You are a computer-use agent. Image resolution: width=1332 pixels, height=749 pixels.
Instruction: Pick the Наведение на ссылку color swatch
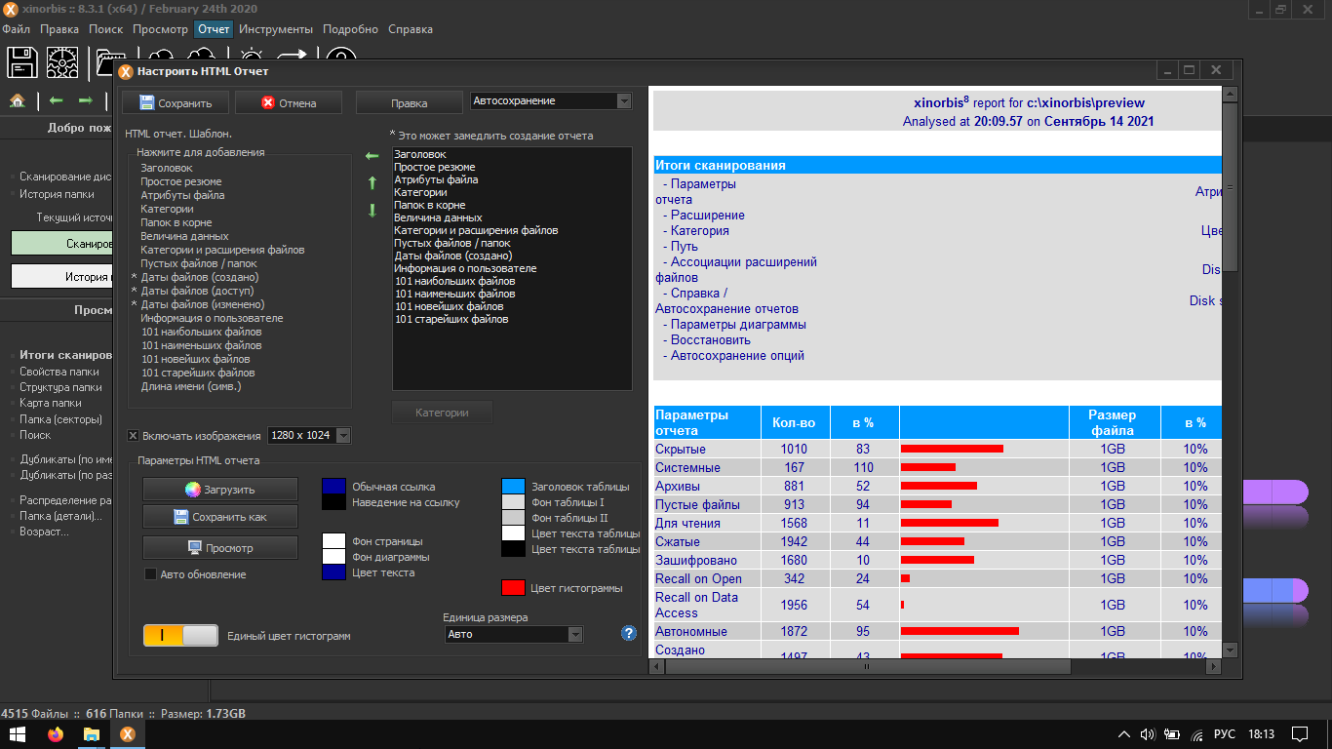(x=334, y=502)
